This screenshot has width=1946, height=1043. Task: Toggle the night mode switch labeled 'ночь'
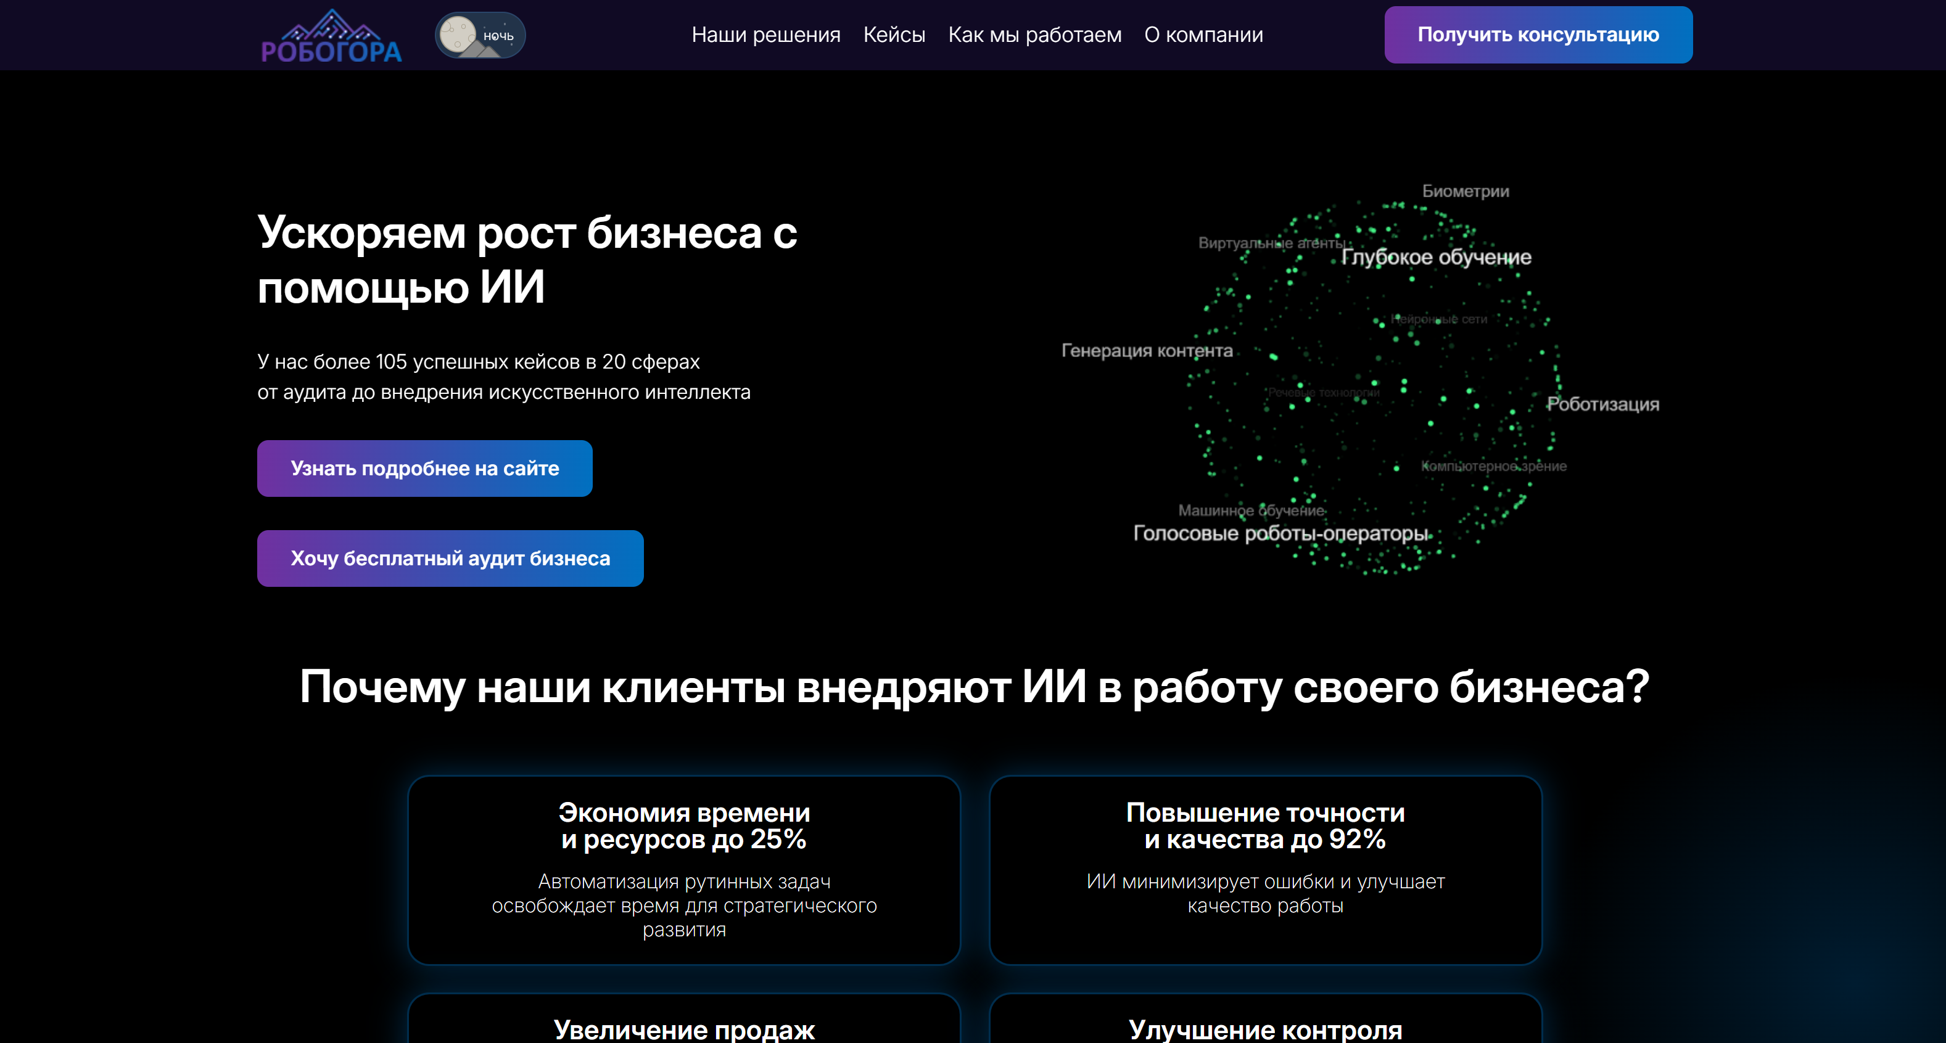[479, 34]
